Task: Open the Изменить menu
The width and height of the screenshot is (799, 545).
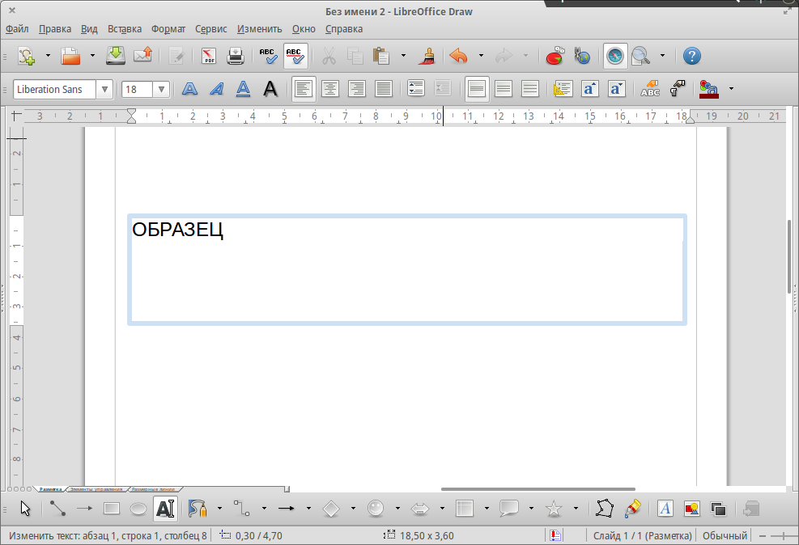Action: pos(259,29)
